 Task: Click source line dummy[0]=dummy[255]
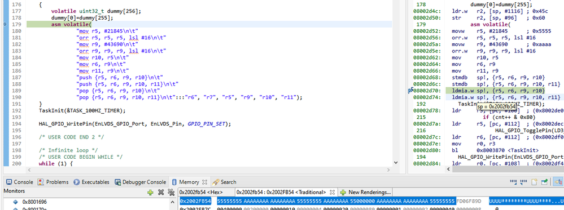82,17
